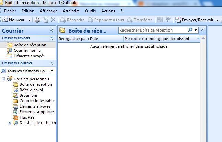Screen dimensions: 222x142
Task: Click the Nouveau message button
Action: [14, 20]
